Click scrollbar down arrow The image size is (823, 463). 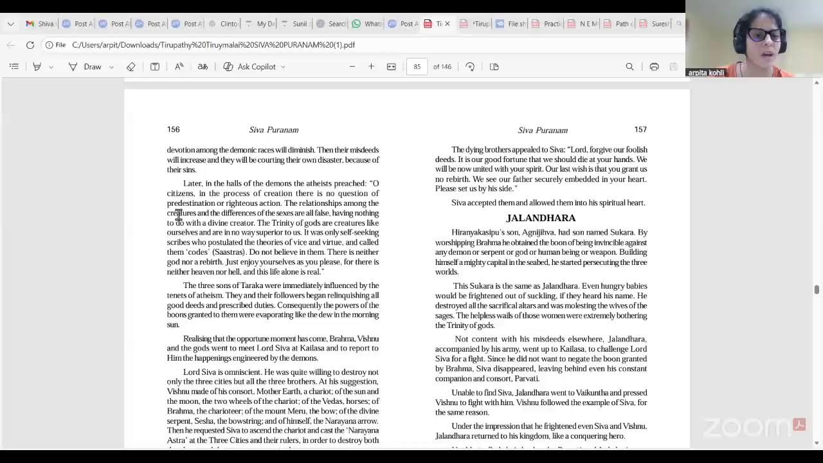[x=817, y=443]
